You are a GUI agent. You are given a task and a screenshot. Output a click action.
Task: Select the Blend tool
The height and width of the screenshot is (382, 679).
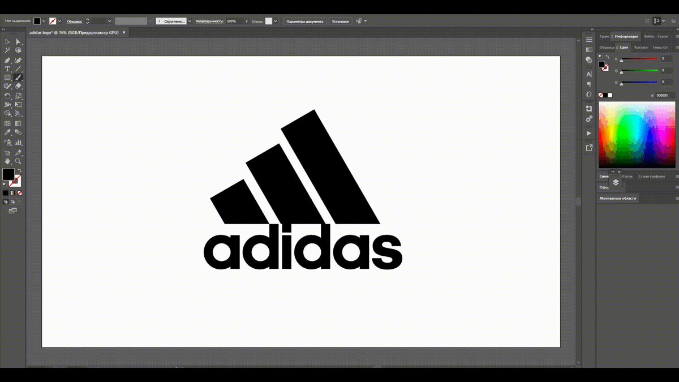18,132
